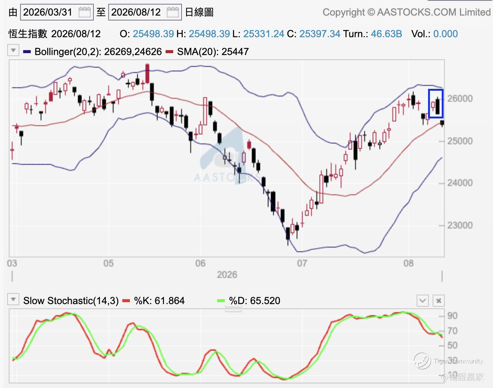Screen dimensions: 493x388
Task: Collapse the Slow Stochastic panel chevron
Action: [x=422, y=301]
